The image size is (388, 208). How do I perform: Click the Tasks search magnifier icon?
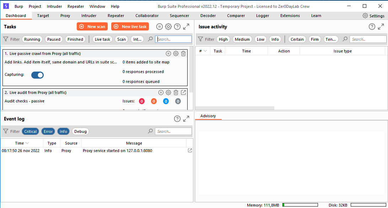[x=150, y=39]
